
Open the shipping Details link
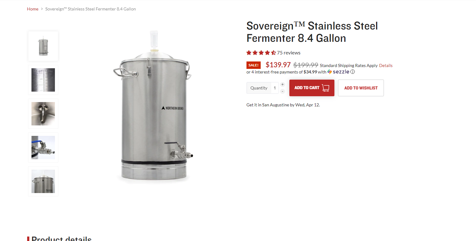tap(386, 65)
